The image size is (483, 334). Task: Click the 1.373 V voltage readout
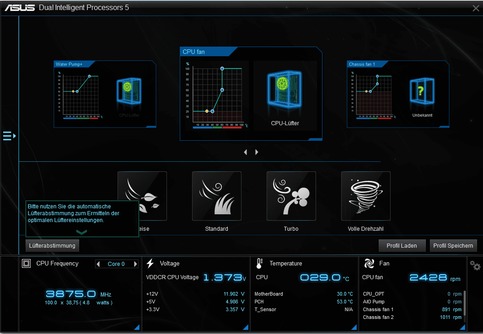(x=225, y=278)
